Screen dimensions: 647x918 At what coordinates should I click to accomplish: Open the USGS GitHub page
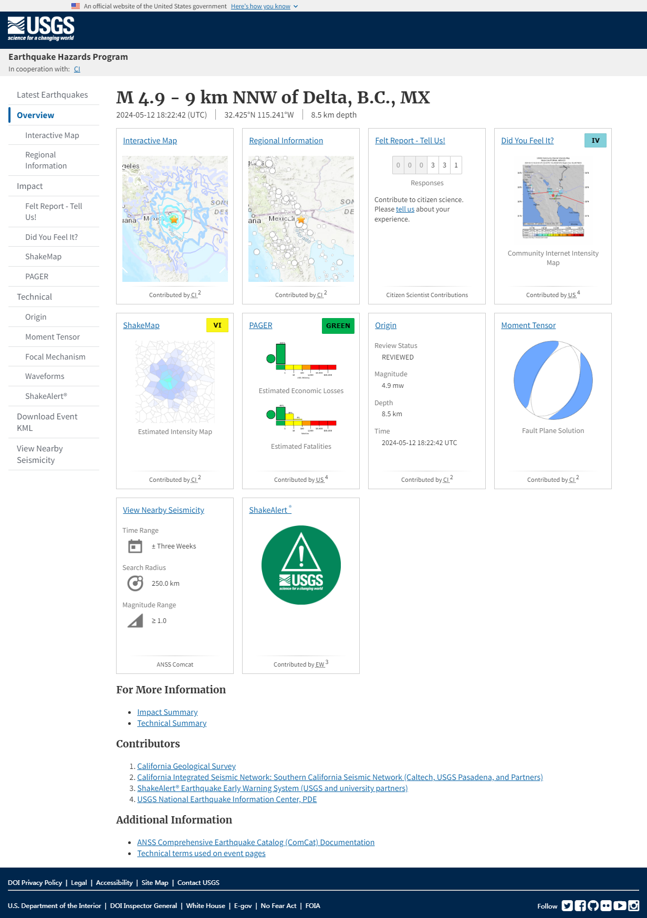(x=593, y=905)
